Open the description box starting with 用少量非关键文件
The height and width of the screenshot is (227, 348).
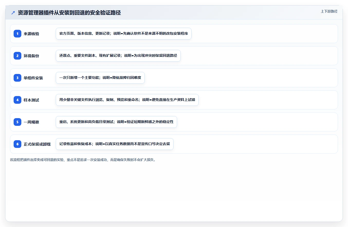pos(127,100)
